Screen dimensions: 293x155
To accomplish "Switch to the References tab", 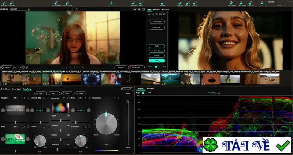I will coord(157,10).
